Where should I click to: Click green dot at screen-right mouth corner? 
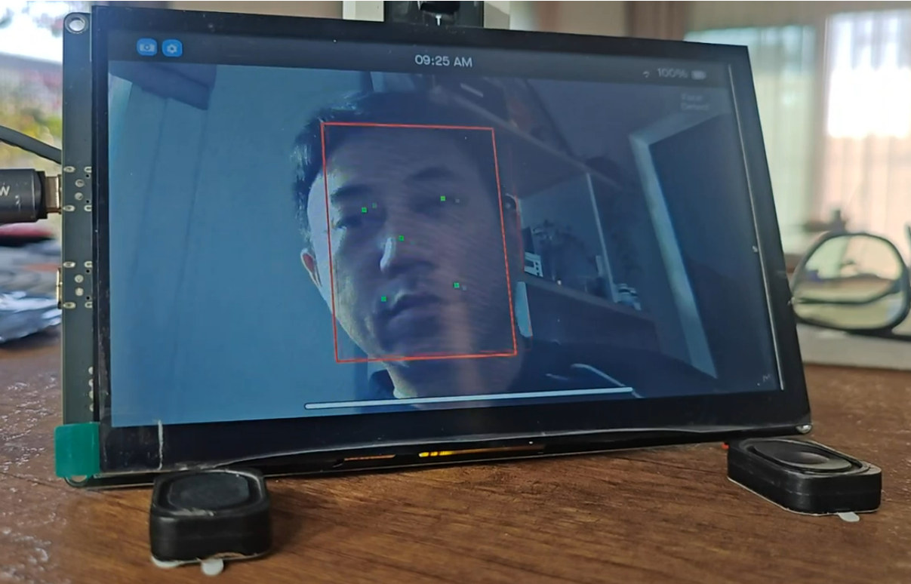coord(456,284)
